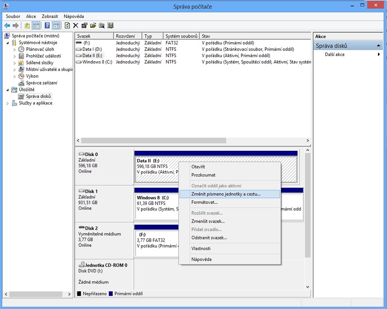This screenshot has height=309, width=387.
Task: Click the Properties toolbar icon
Action: coord(84,25)
